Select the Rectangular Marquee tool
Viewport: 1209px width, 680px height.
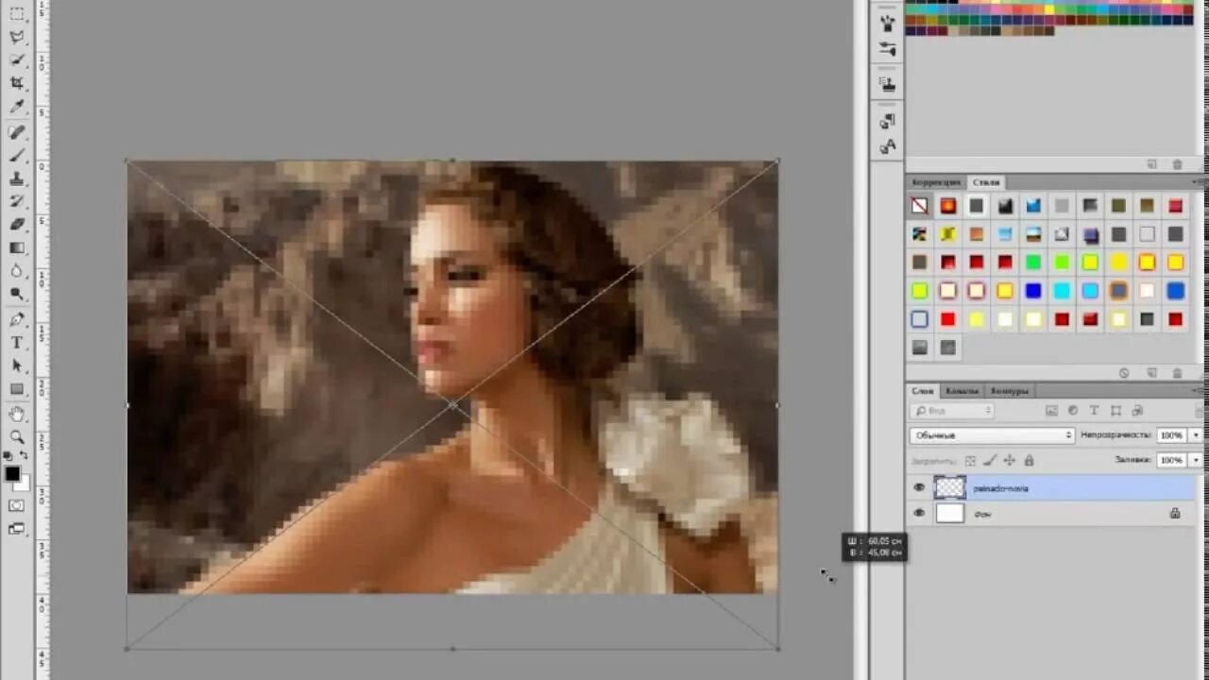[x=17, y=14]
